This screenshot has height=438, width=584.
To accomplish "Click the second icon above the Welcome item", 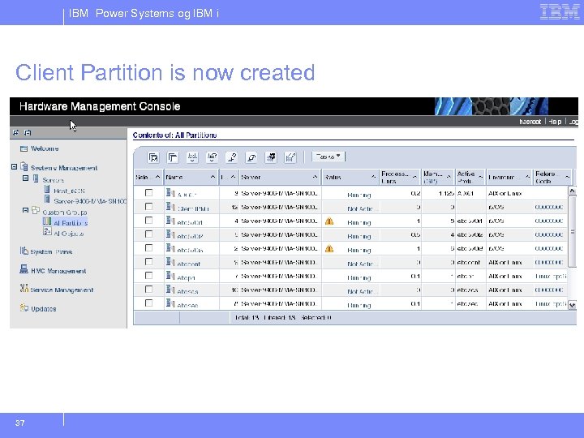I will (x=28, y=132).
